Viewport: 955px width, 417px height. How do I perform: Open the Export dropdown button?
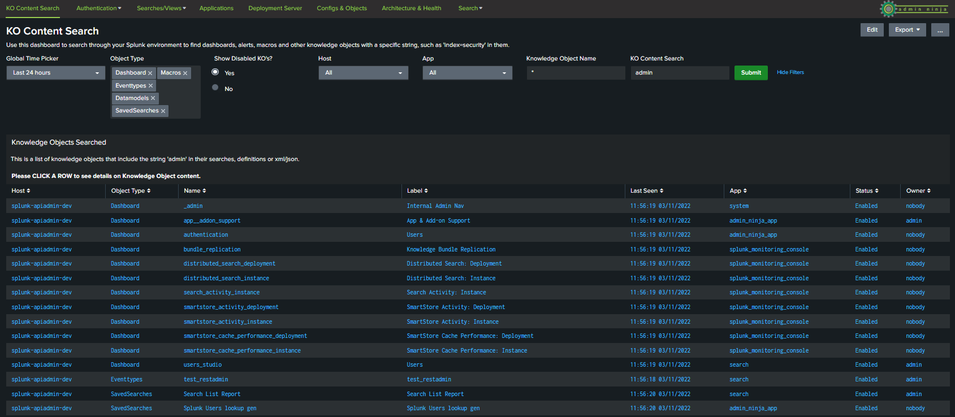907,30
